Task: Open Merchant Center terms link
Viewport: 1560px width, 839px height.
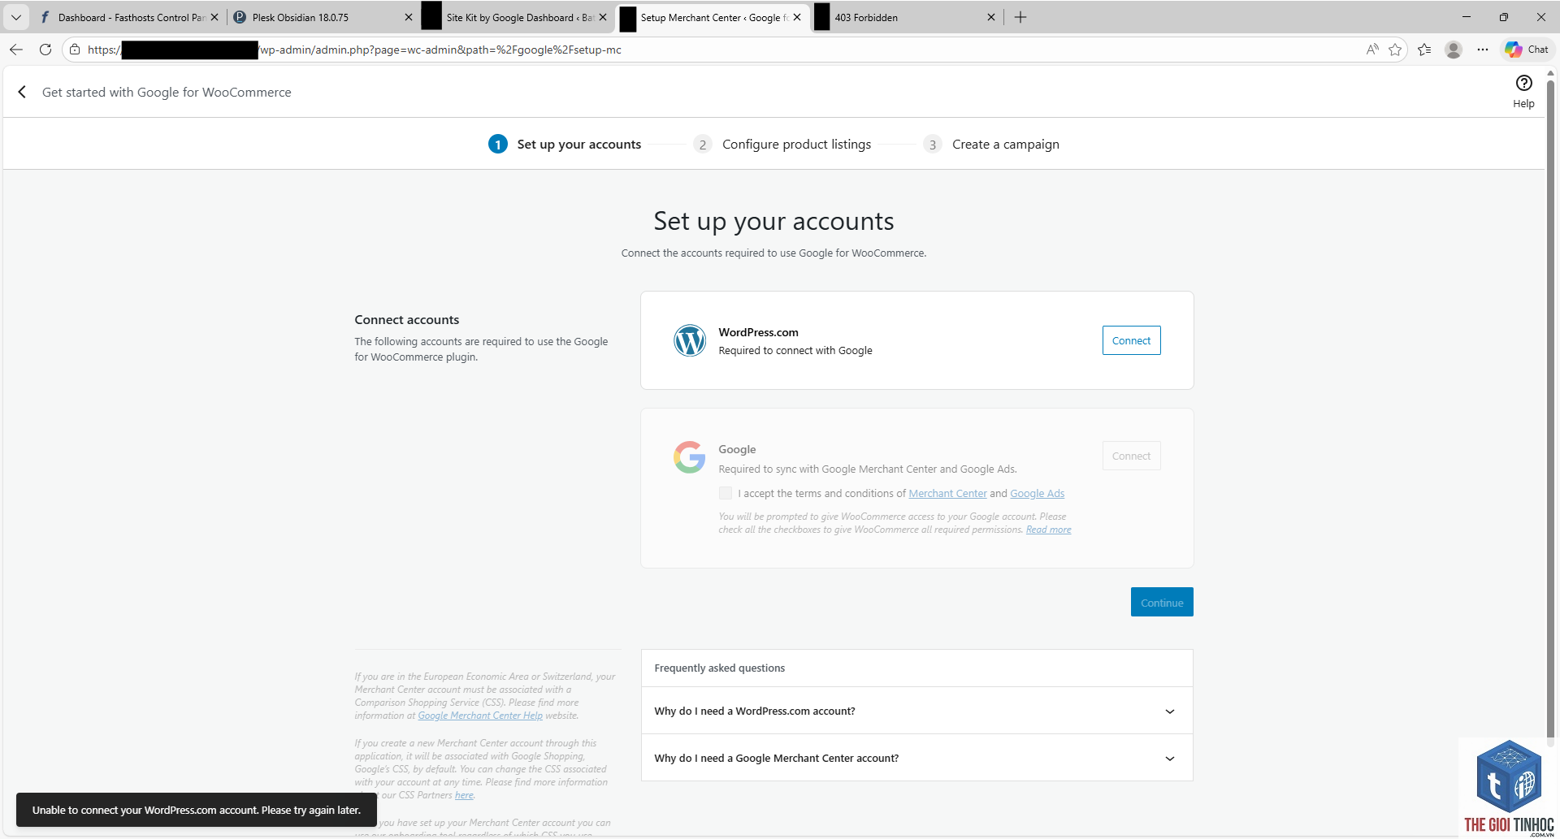Action: [x=947, y=493]
